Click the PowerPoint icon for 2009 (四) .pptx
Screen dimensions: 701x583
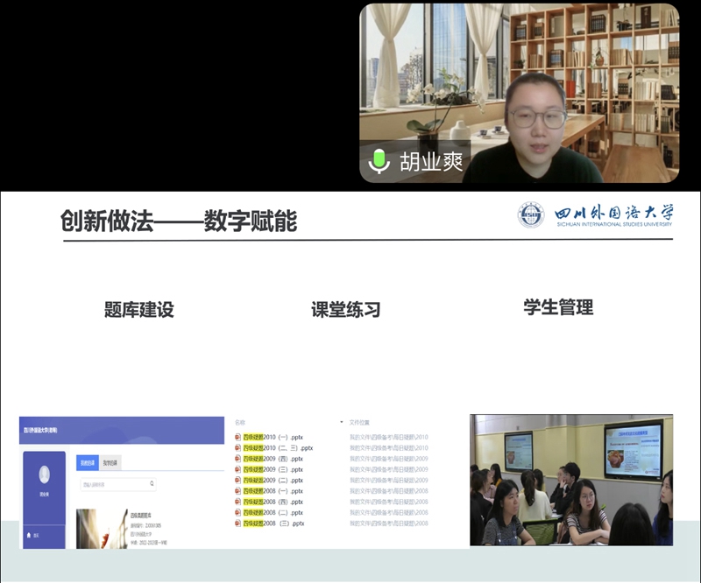pyautogui.click(x=237, y=459)
